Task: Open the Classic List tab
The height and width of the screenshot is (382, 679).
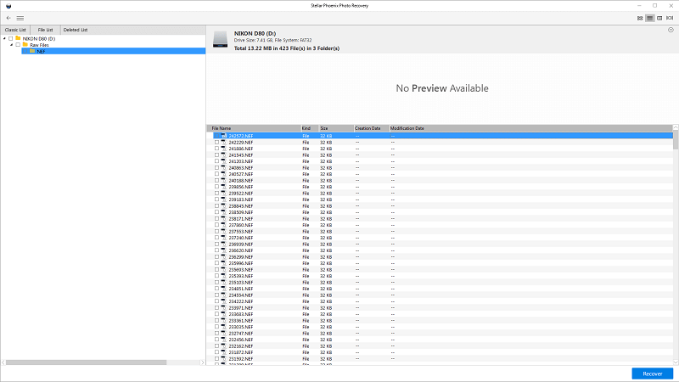Action: (x=15, y=30)
